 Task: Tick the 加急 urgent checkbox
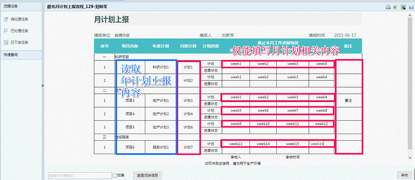[x=114, y=175]
